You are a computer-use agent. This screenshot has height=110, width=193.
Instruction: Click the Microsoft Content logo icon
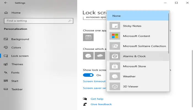click(x=115, y=36)
